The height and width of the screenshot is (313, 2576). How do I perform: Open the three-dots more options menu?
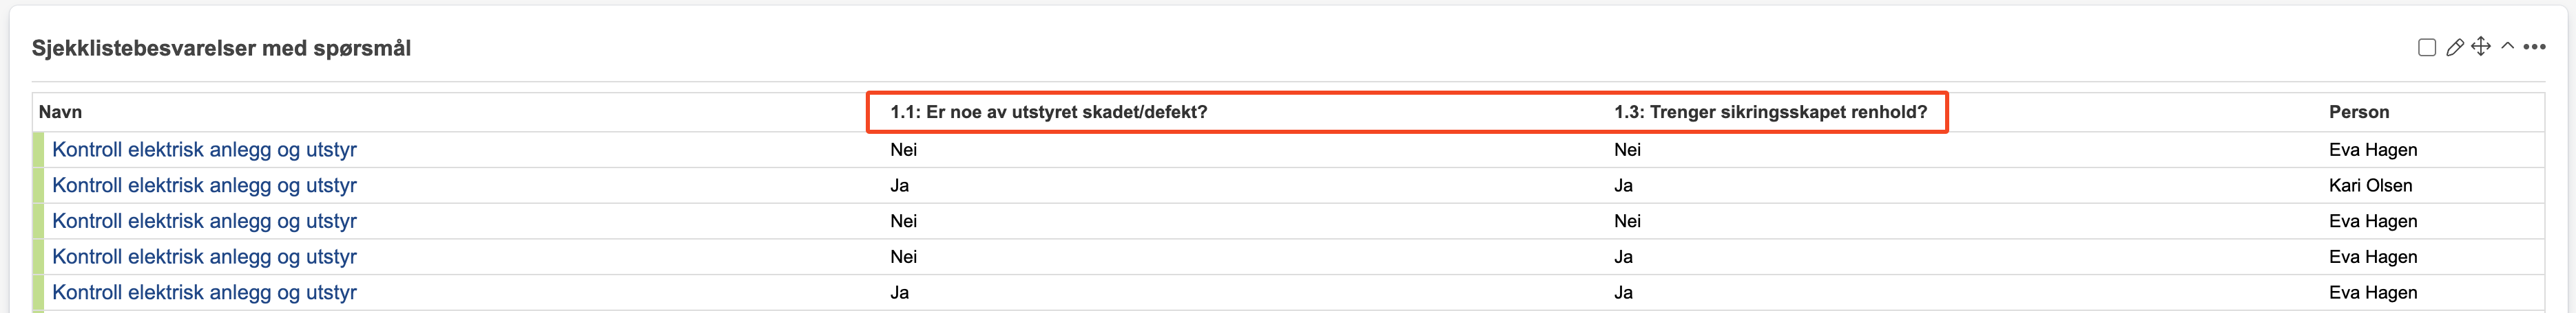[2534, 47]
